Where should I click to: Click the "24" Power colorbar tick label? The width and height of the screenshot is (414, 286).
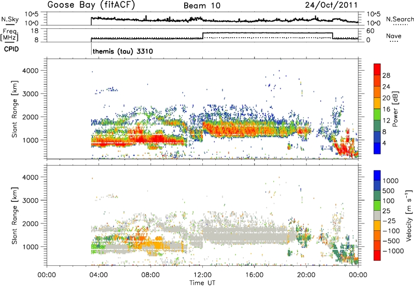pyautogui.click(x=386, y=87)
